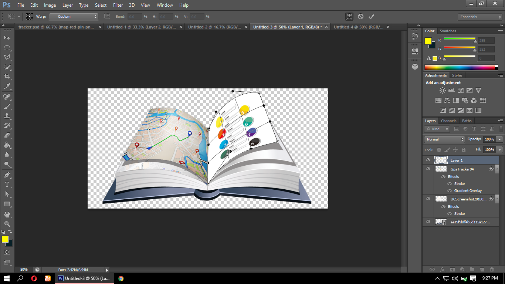Viewport: 505px width, 284px height.
Task: Select the Brush tool
Action: click(7, 106)
